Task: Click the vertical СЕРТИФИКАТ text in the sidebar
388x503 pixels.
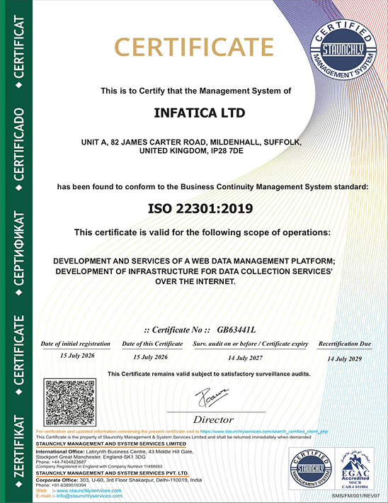Action: click(19, 248)
